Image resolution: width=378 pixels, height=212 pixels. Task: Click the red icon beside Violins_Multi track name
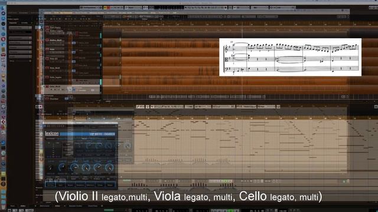[47, 40]
